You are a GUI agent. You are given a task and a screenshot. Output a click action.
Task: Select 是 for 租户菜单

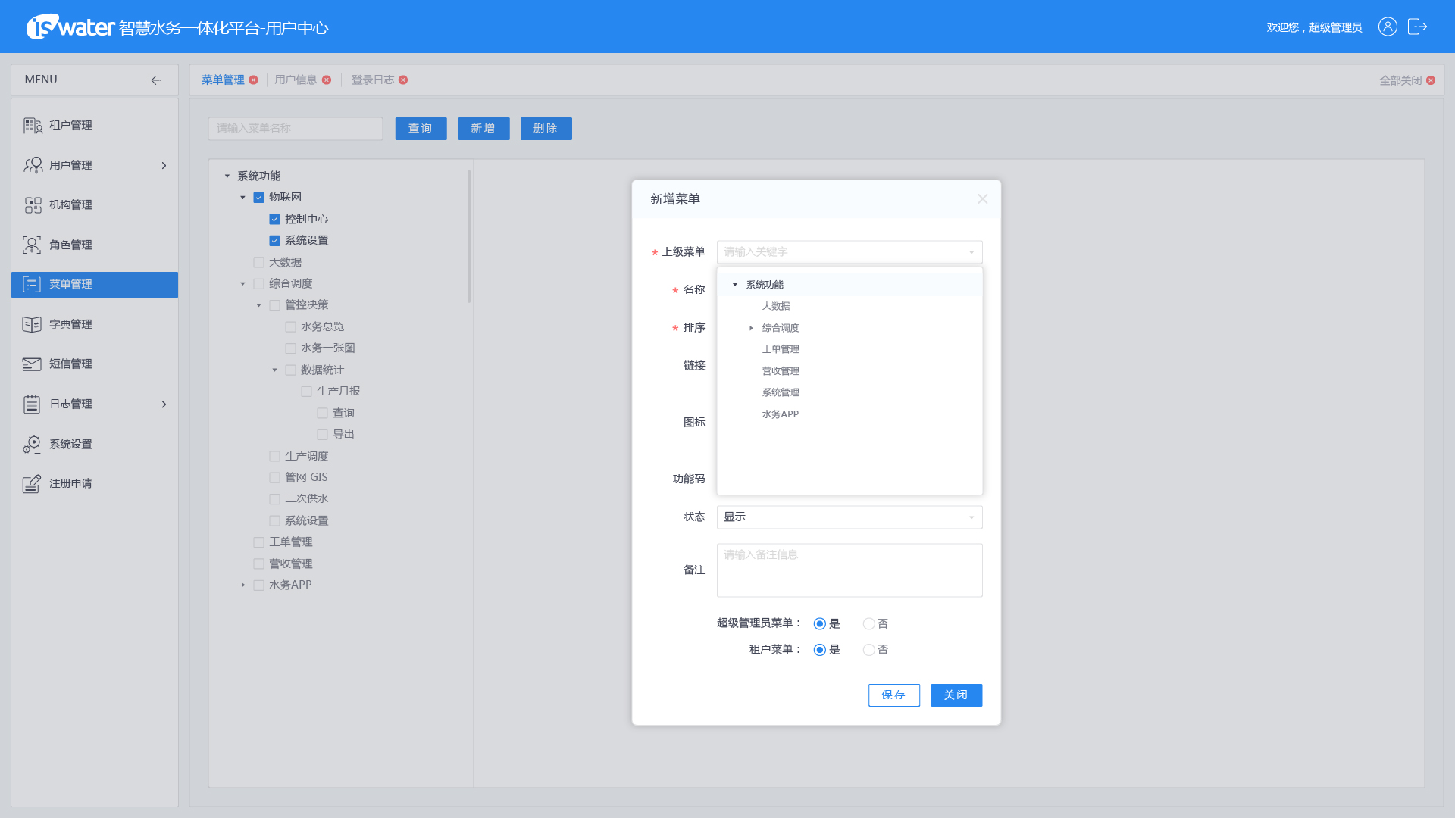[x=820, y=650]
